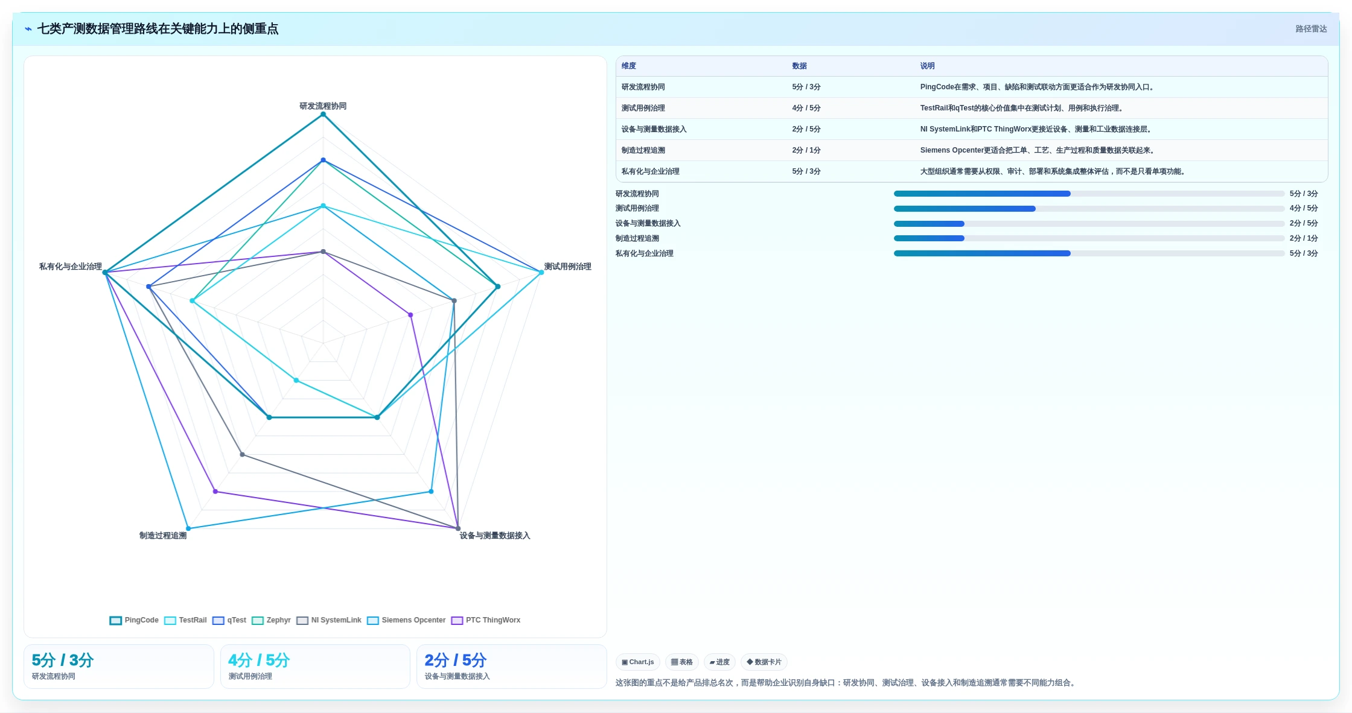Viewport: 1352px width, 713px height.
Task: Click the 说明 column header
Action: pos(928,66)
